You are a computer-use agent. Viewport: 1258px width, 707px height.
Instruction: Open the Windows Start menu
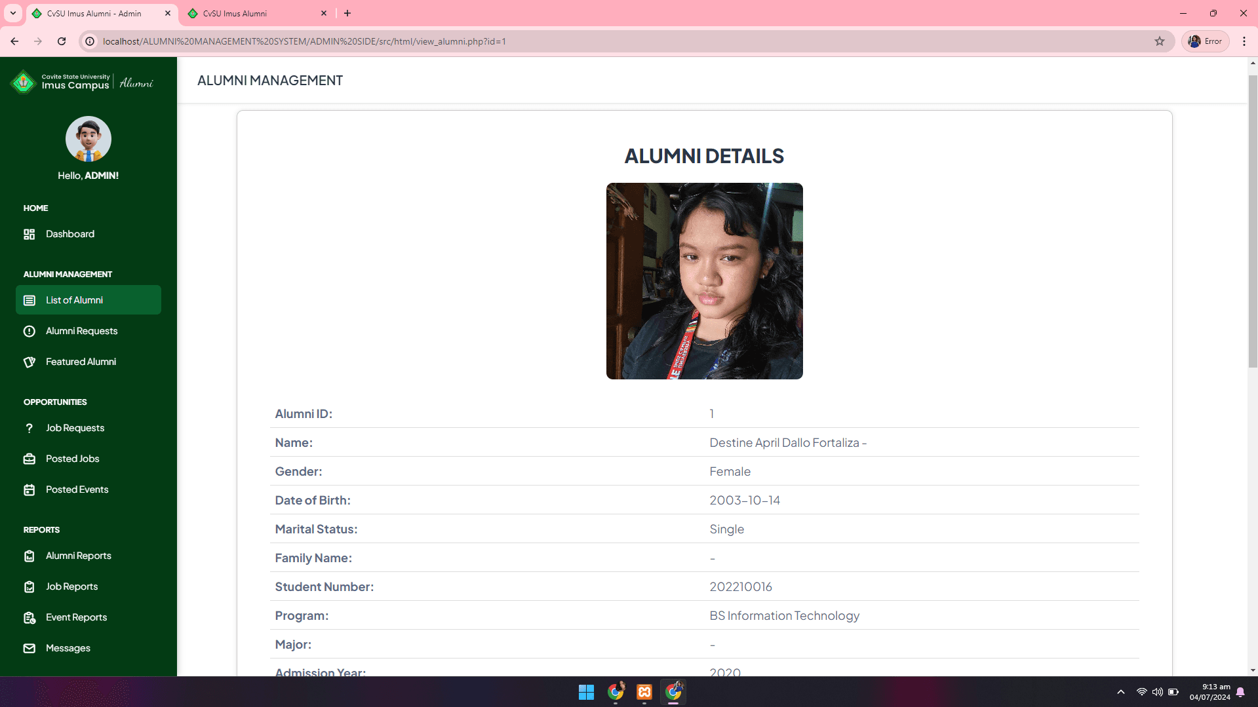(x=586, y=692)
